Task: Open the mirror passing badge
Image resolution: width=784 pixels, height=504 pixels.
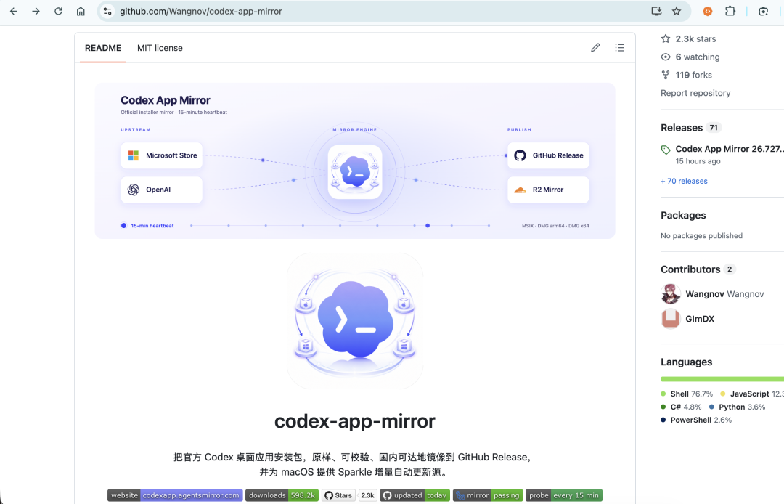Action: [488, 495]
